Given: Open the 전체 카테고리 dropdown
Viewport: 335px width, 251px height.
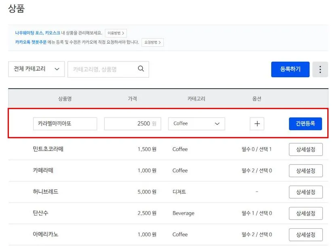Looking at the screenshot, I should point(36,69).
